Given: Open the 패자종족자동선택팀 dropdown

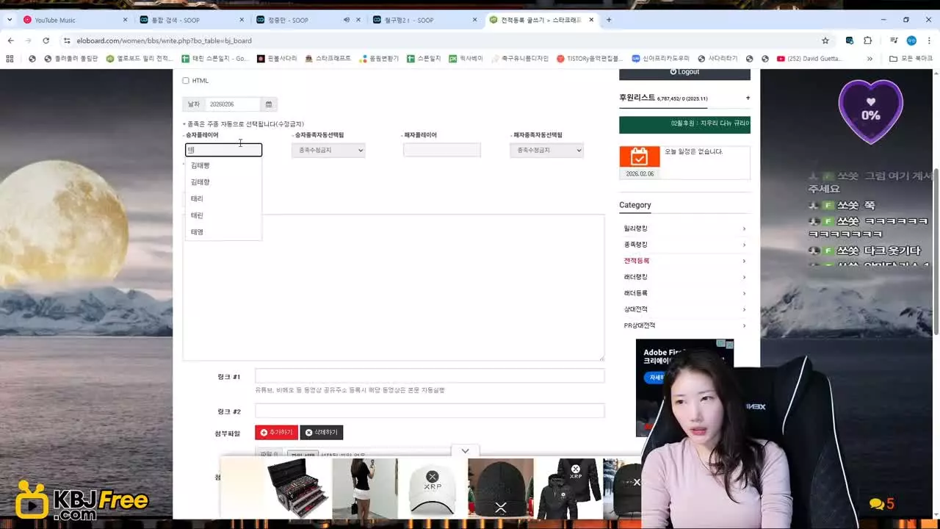Looking at the screenshot, I should [546, 150].
